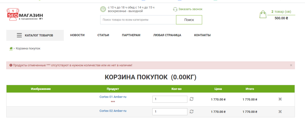Click the SEO Магазин logo
This screenshot has height=128, width=305.
25,14
